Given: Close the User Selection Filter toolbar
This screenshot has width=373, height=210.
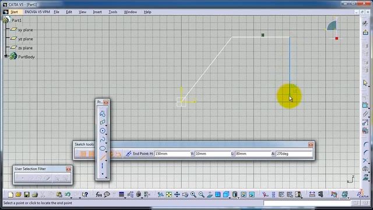Looking at the screenshot, I should (69, 169).
